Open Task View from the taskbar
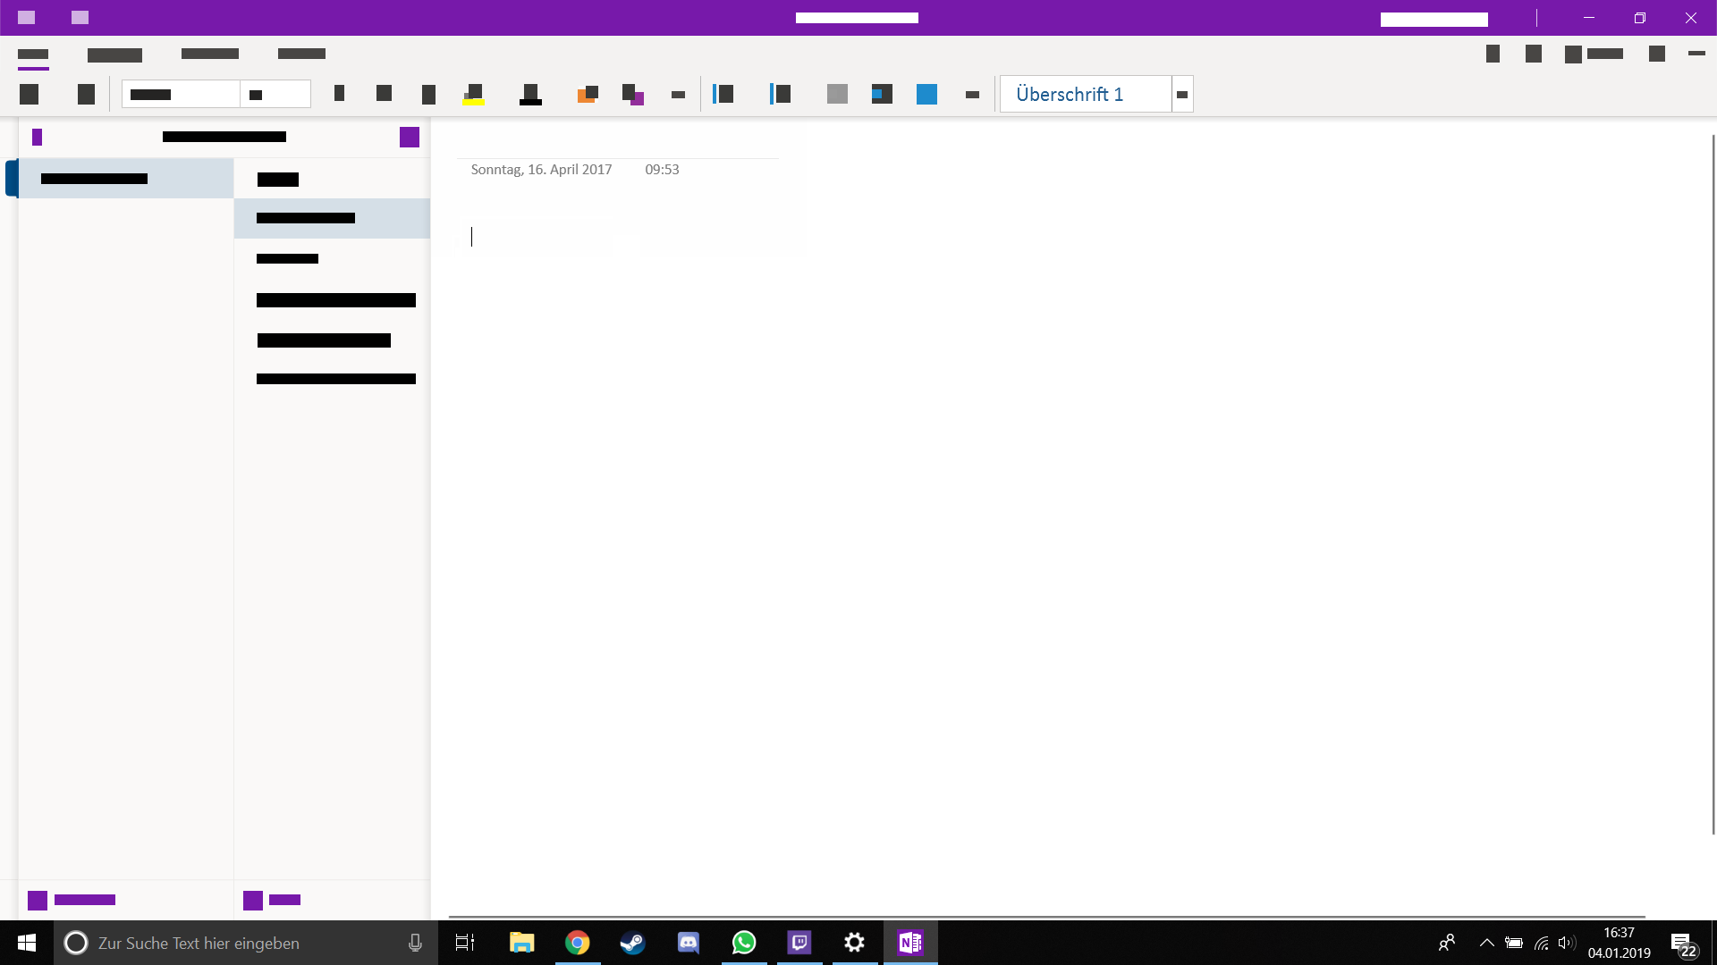The height and width of the screenshot is (965, 1717). [x=465, y=943]
